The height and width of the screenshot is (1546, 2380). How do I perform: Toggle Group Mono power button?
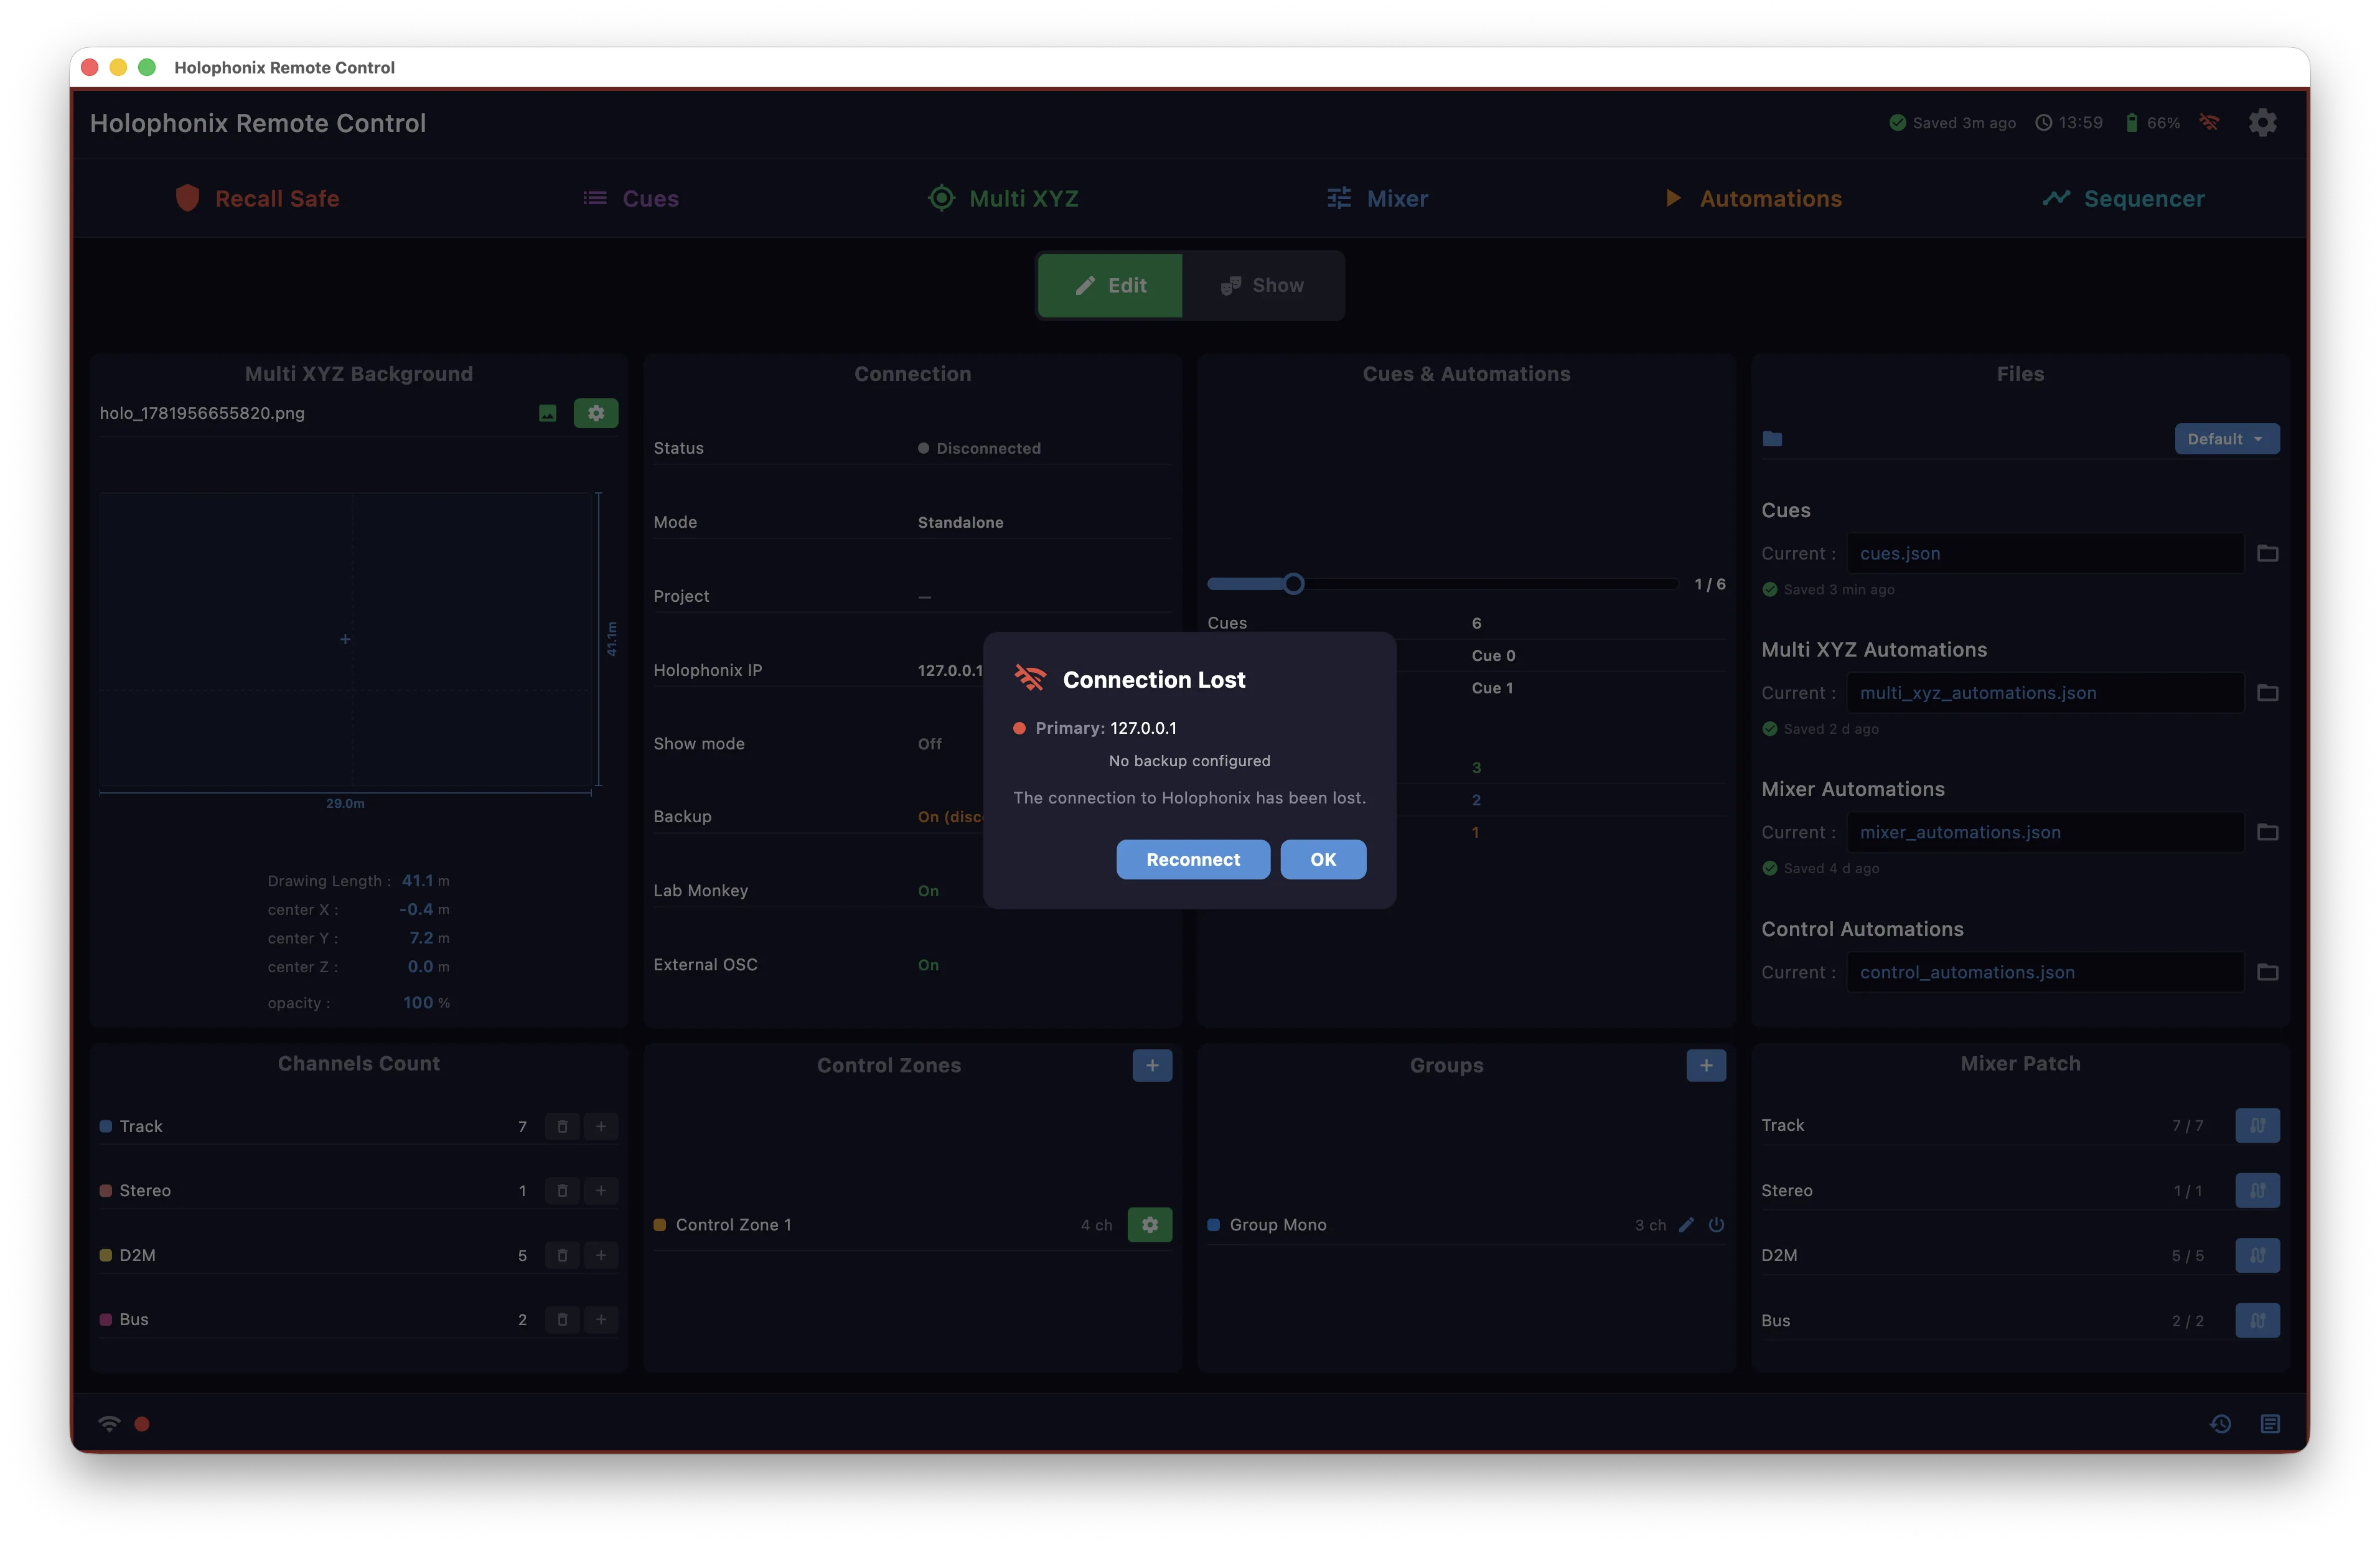pos(1716,1225)
